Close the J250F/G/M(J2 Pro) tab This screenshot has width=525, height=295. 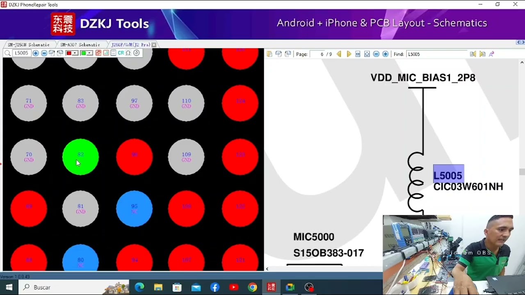pos(154,45)
